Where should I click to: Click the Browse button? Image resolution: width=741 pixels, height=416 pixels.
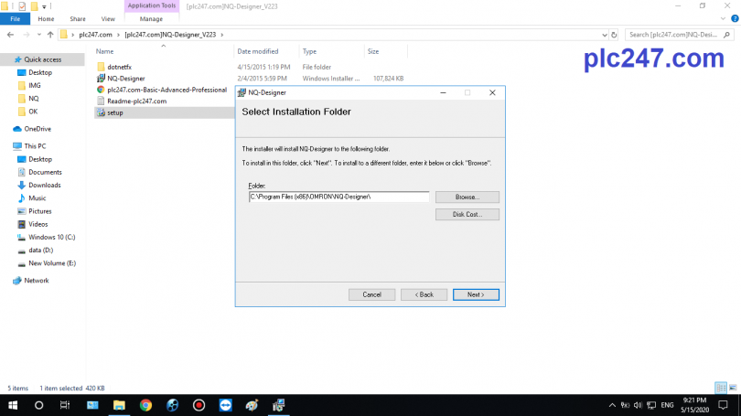467,197
